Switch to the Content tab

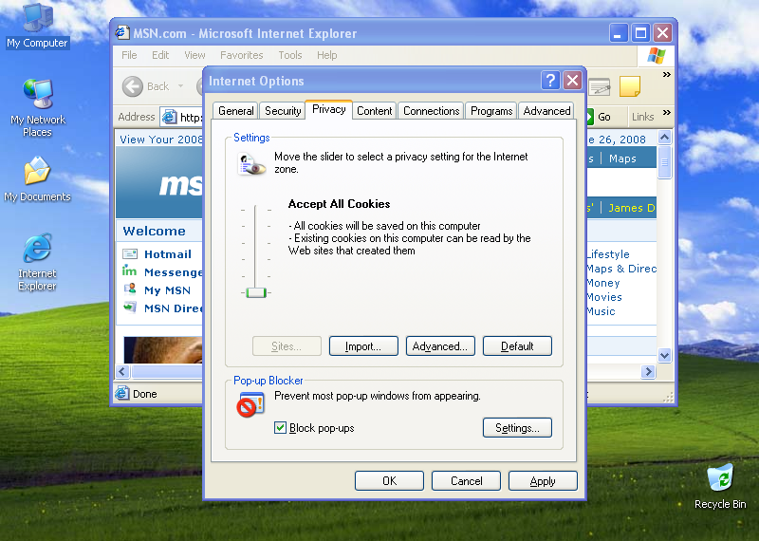(374, 111)
